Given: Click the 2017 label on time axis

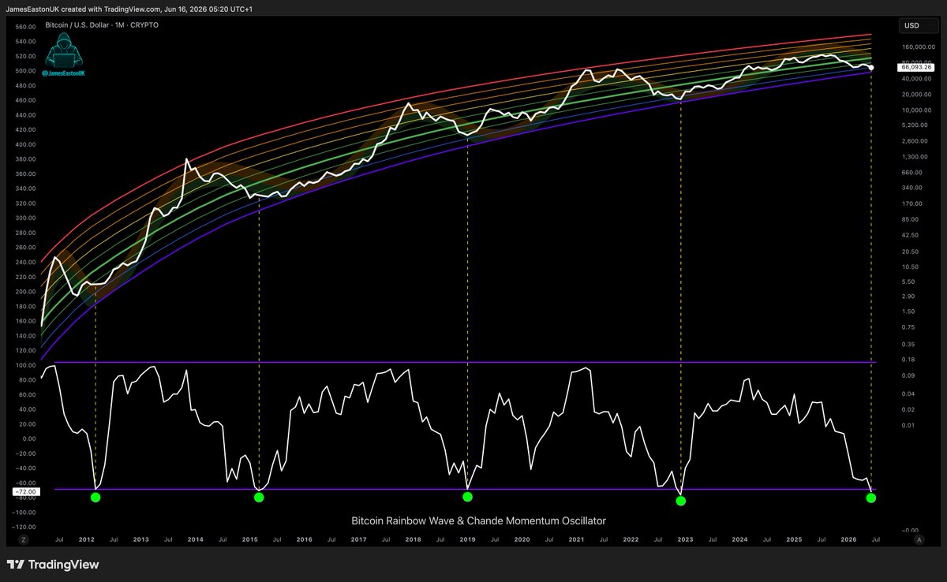Looking at the screenshot, I should tap(358, 540).
